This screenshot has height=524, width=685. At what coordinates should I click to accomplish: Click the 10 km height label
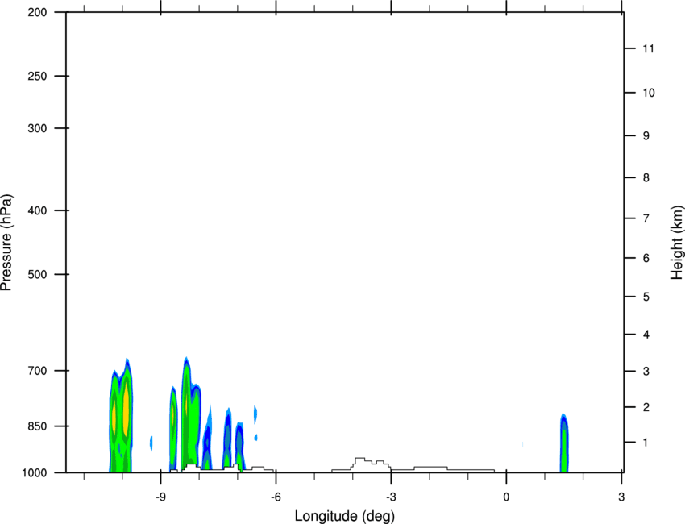tap(649, 93)
